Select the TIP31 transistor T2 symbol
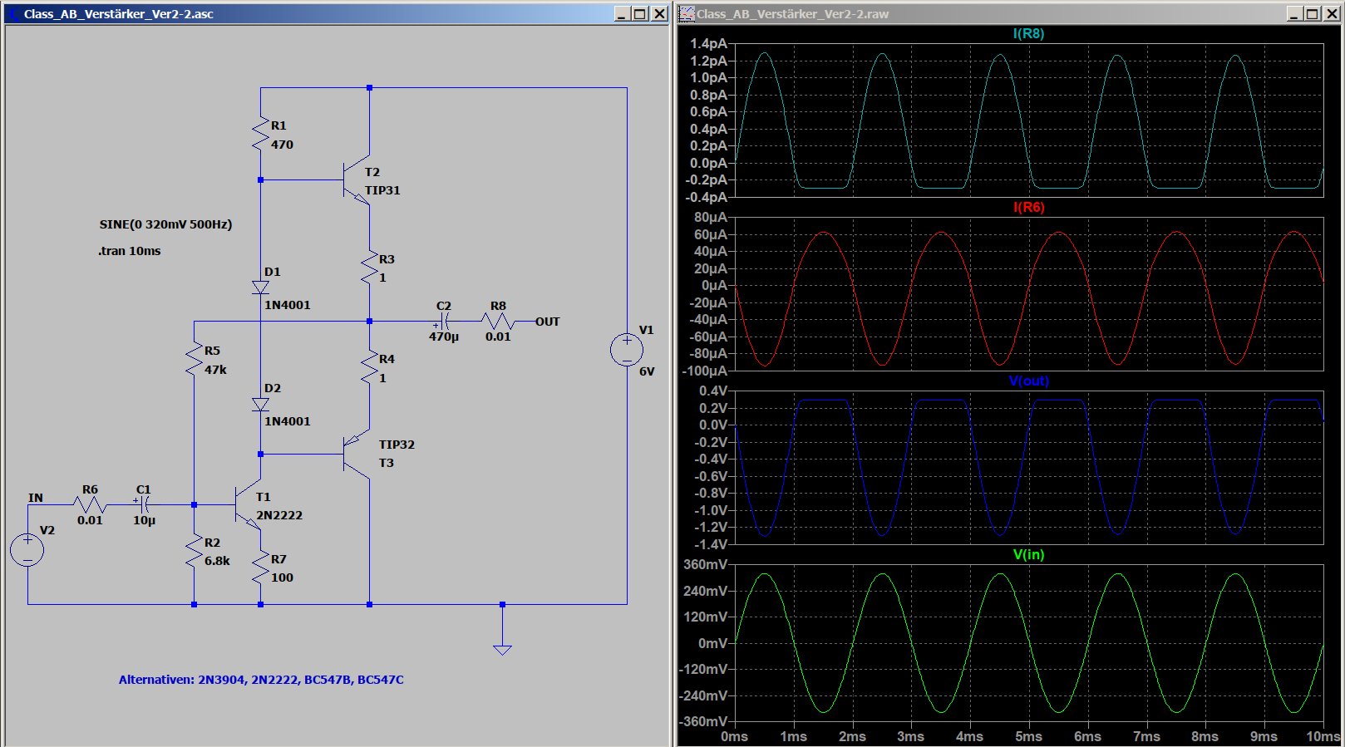Screen dimensions: 1345x747 tap(357, 179)
